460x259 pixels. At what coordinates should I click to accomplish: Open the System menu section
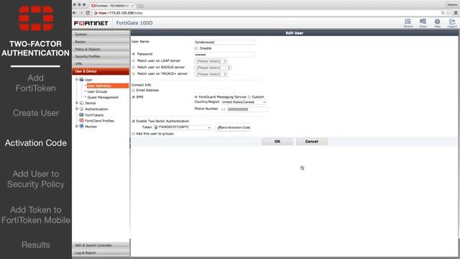(x=101, y=35)
